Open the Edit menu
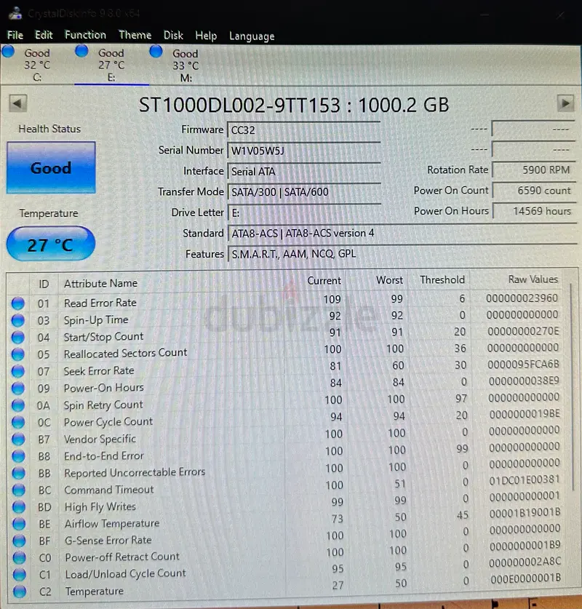 (44, 36)
